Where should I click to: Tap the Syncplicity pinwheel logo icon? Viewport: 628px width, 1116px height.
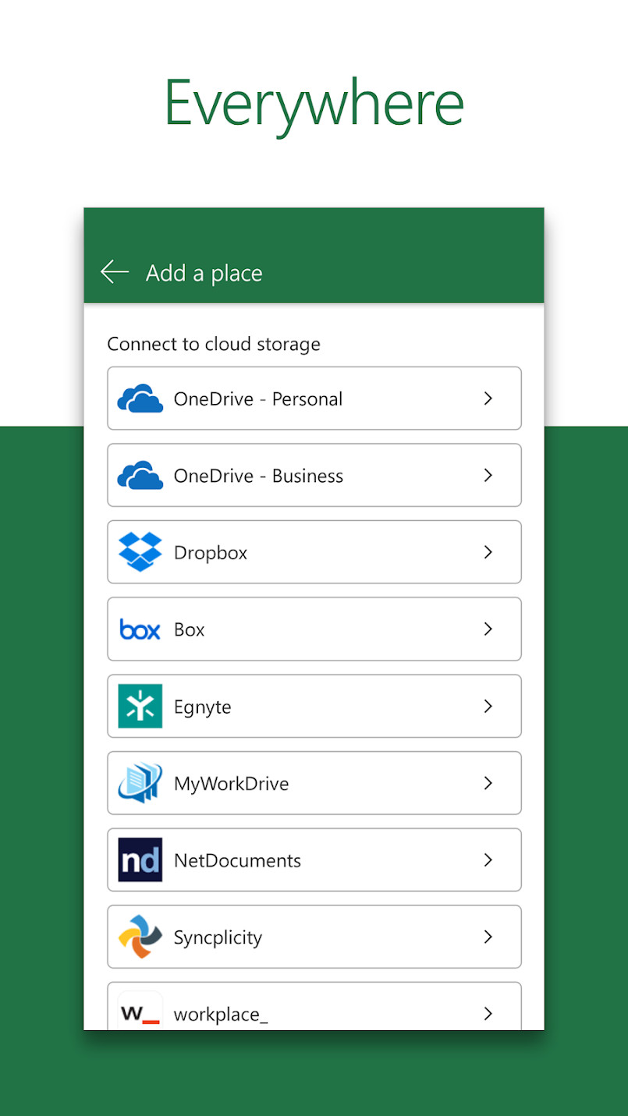coord(140,937)
